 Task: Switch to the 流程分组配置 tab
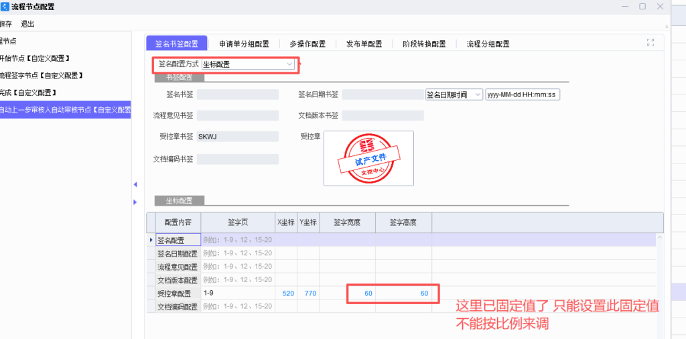488,44
